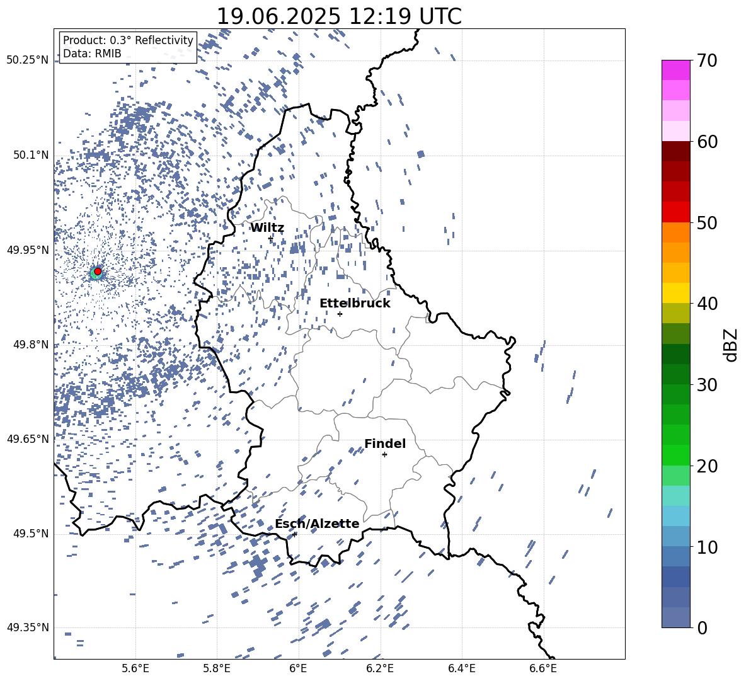Click the red radar site marker

tap(98, 271)
